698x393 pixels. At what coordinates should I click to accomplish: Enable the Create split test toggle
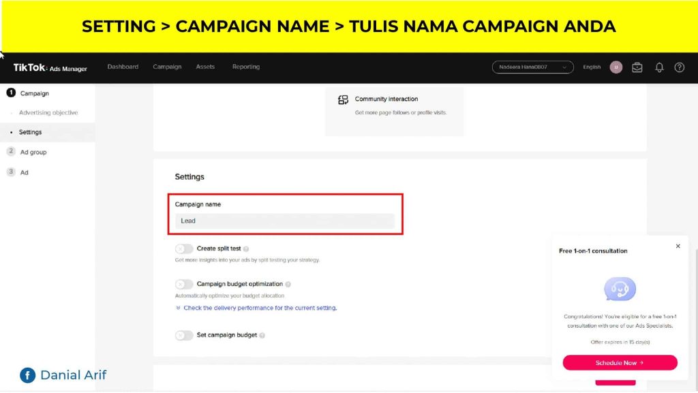(x=184, y=249)
